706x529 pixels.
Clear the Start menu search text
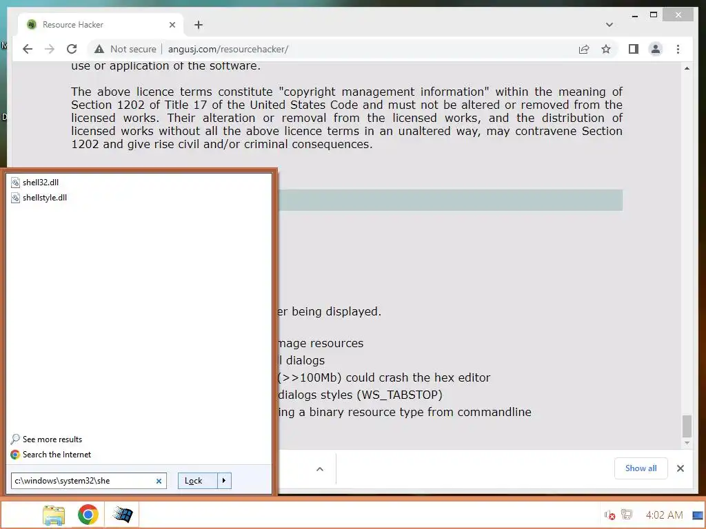[159, 481]
